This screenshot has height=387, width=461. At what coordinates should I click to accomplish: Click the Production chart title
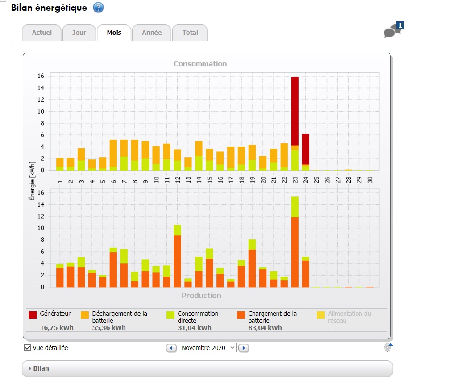click(x=201, y=295)
